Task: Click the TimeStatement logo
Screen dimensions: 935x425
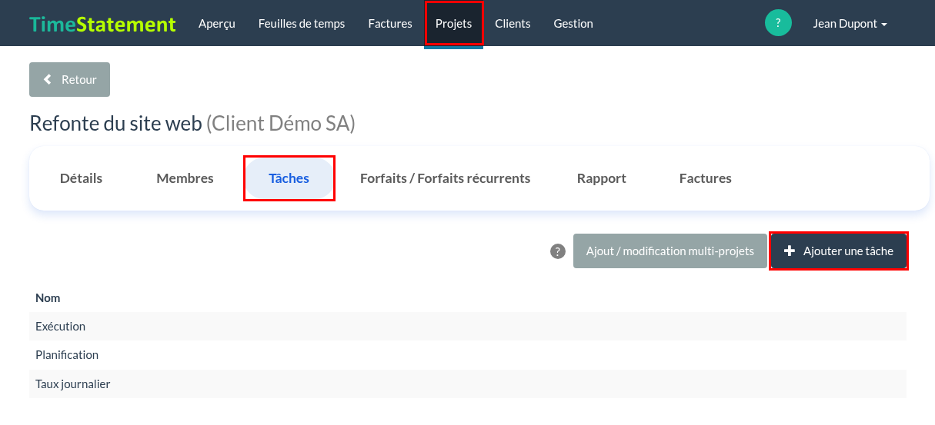Action: (x=102, y=24)
